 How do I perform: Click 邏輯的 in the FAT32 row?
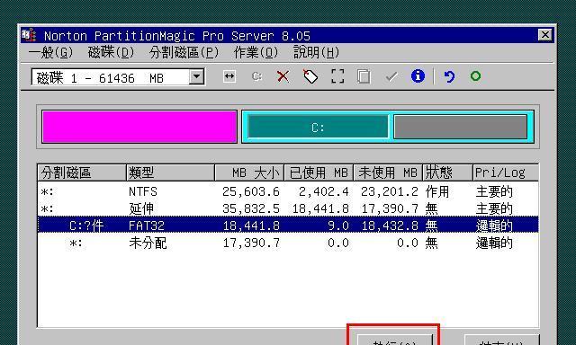[x=494, y=226]
